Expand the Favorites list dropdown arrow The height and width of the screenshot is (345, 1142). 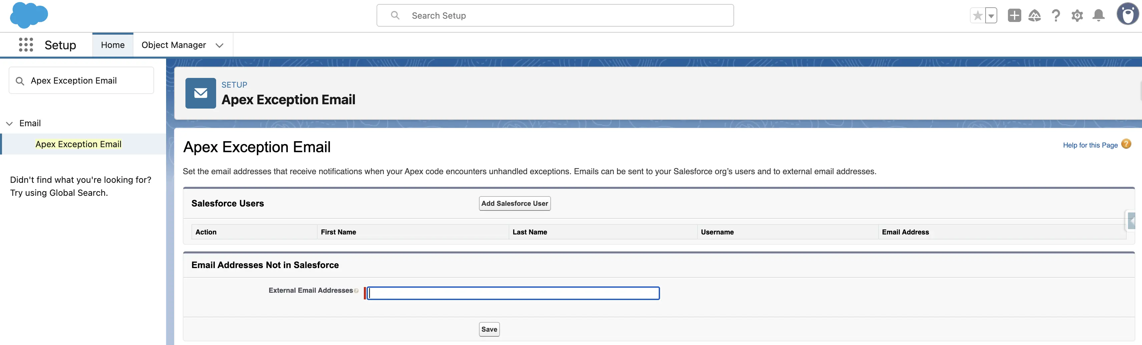coord(991,16)
